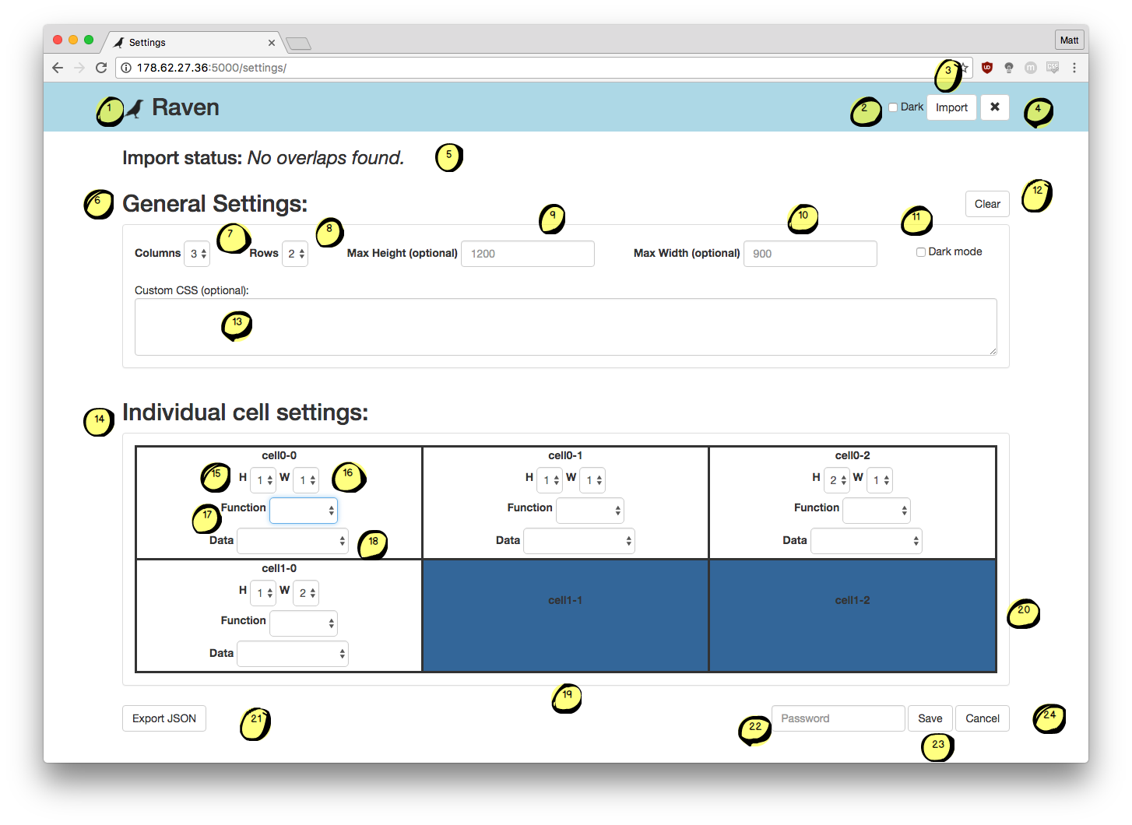Open cell0-1 Data dropdown
Viewport: 1132px width, 825px height.
(x=579, y=541)
